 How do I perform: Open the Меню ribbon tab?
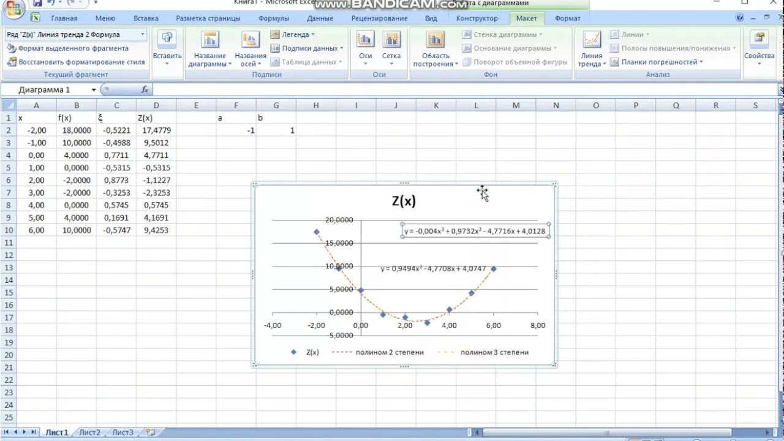105,18
